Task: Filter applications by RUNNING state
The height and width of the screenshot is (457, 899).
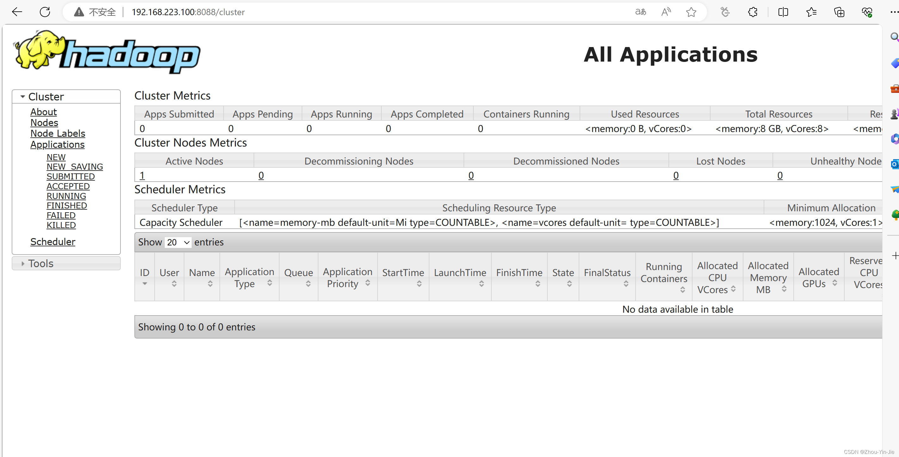Action: (66, 196)
